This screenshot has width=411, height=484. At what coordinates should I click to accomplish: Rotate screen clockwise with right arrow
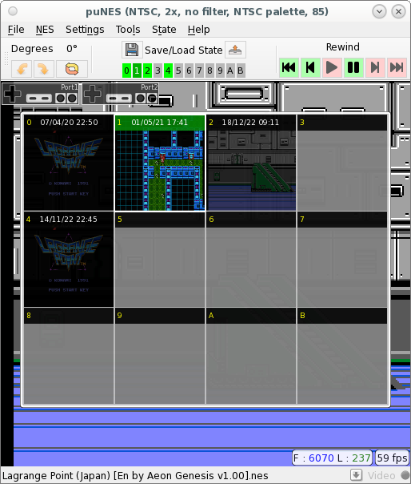tap(43, 69)
